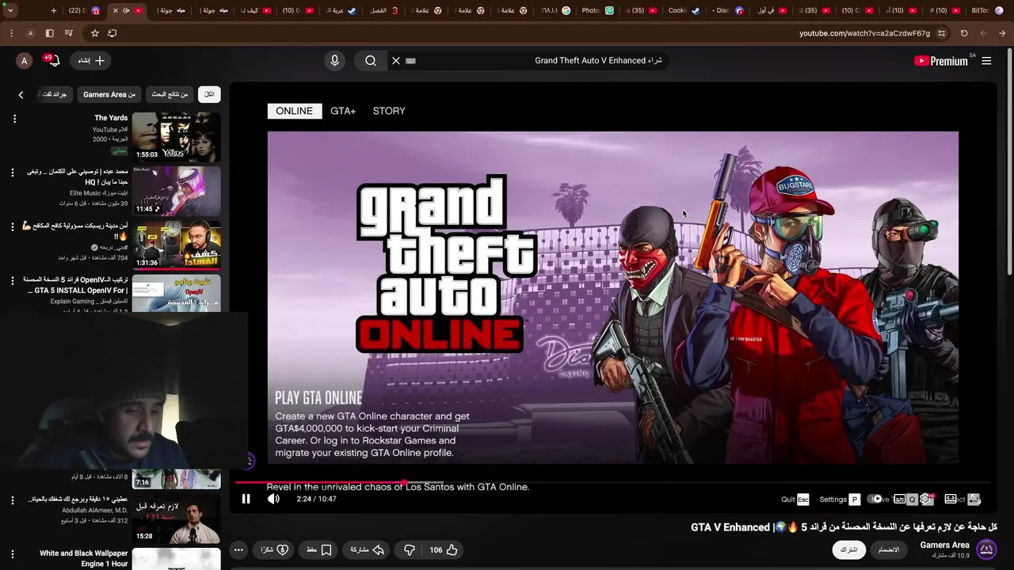The height and width of the screenshot is (570, 1014).
Task: Open the tab search dropdown arrow
Action: [x=10, y=10]
